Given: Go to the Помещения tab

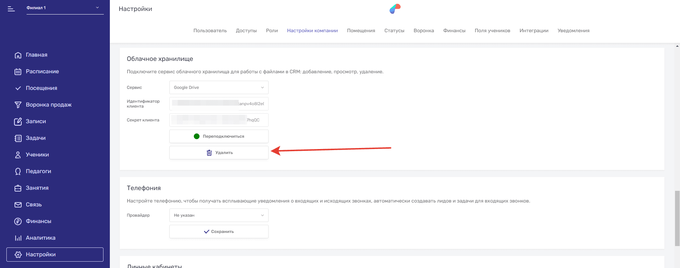Looking at the screenshot, I should (361, 31).
